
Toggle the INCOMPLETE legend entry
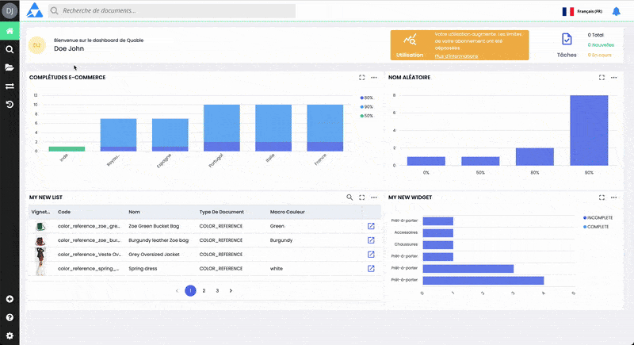click(x=598, y=217)
